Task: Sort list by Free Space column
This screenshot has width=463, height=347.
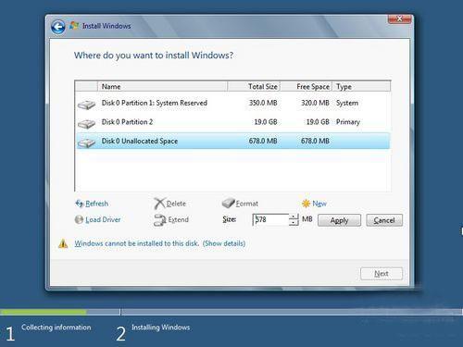Action: click(306, 87)
